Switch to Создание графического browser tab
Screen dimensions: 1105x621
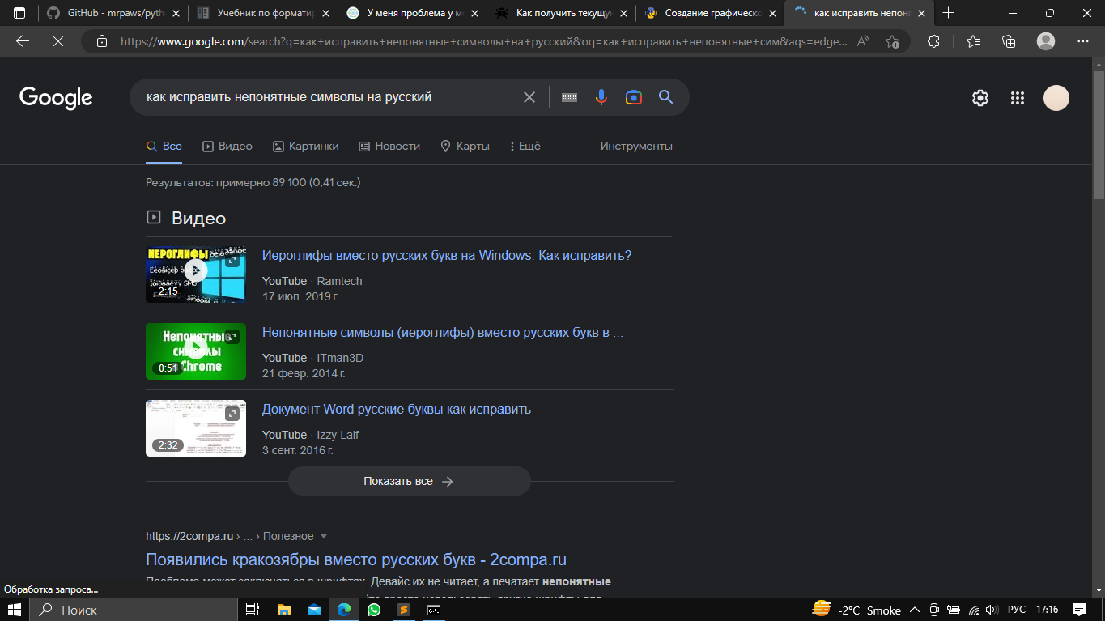point(711,13)
